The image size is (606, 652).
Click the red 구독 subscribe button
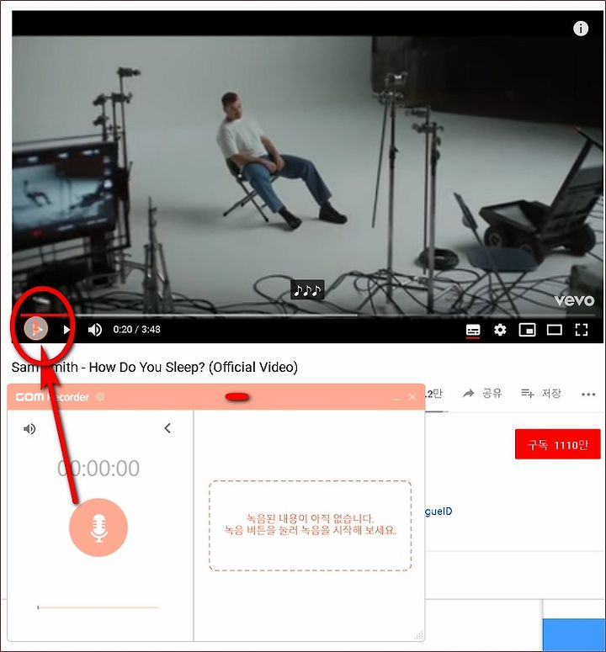pos(557,444)
